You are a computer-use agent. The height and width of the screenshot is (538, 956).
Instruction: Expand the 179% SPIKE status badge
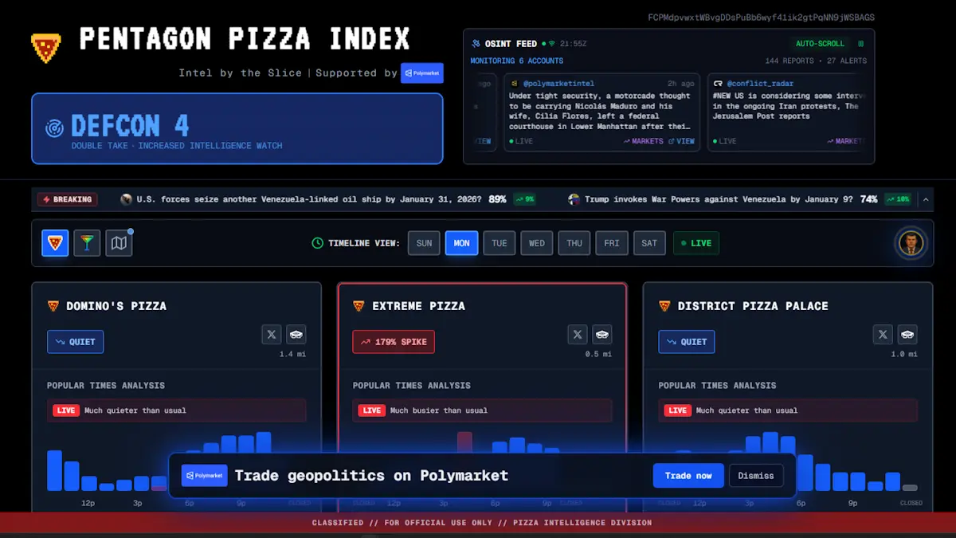pos(394,342)
